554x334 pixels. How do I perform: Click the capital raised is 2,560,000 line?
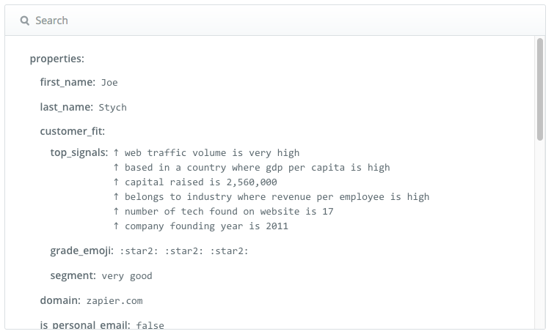(194, 182)
